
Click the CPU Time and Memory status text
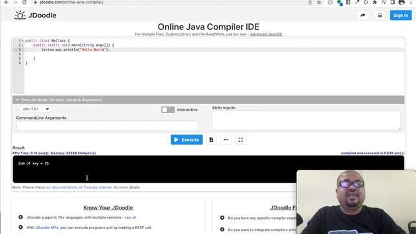[54, 153]
